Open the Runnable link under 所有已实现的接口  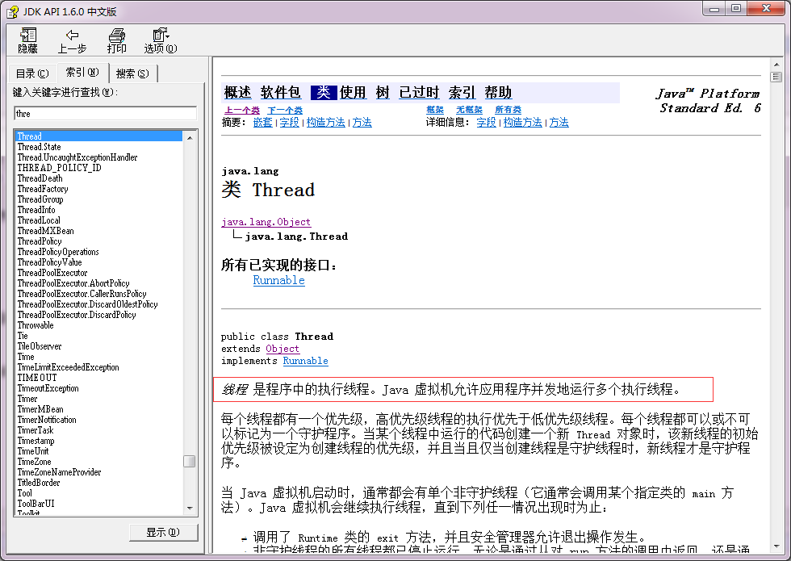pos(279,281)
